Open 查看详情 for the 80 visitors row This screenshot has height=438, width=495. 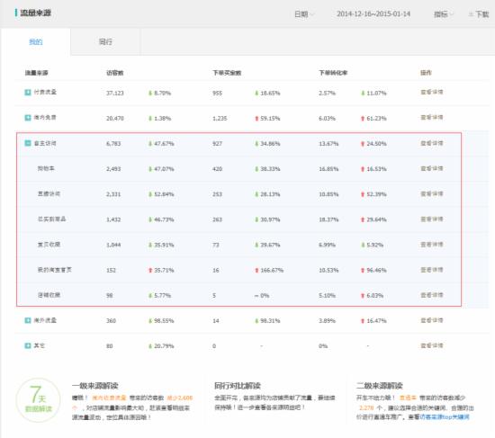431,345
